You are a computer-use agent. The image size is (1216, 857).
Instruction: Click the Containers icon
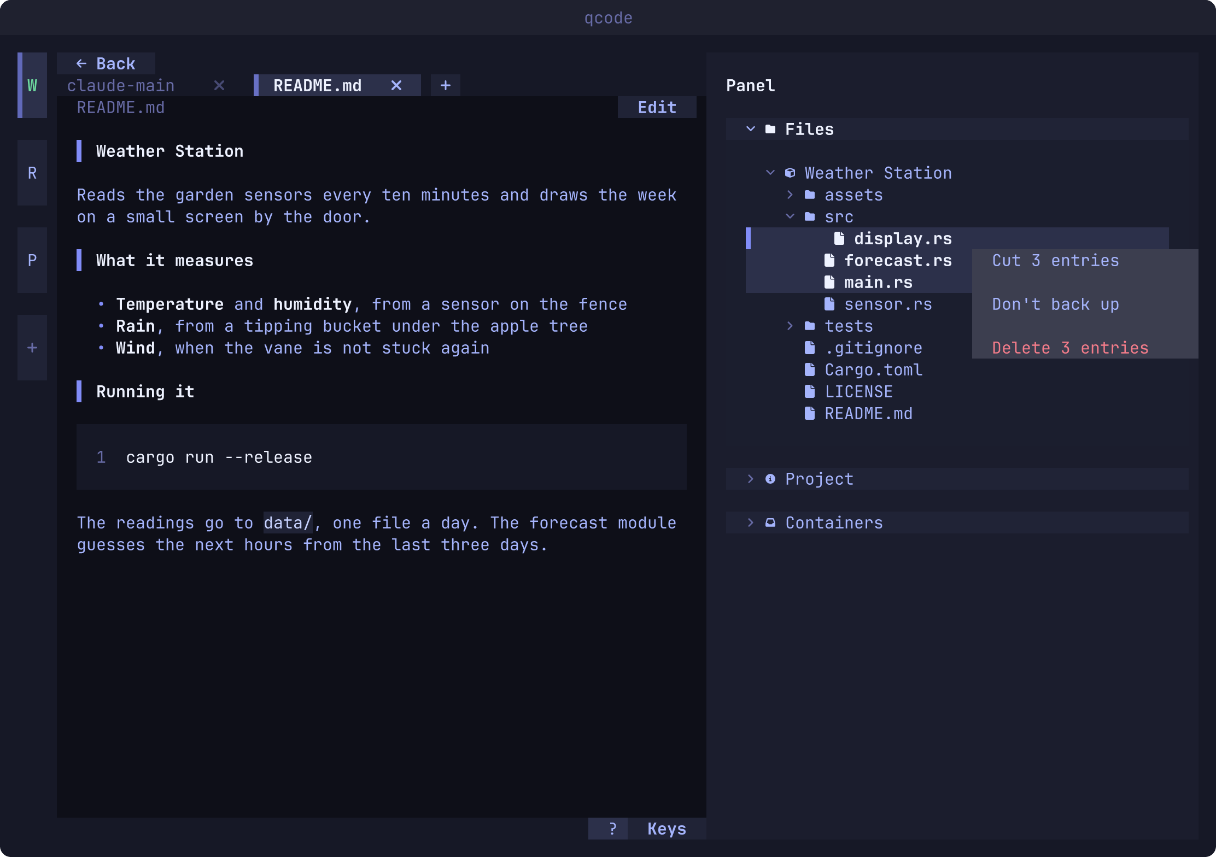click(770, 523)
